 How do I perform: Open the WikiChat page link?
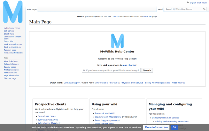click(147, 16)
